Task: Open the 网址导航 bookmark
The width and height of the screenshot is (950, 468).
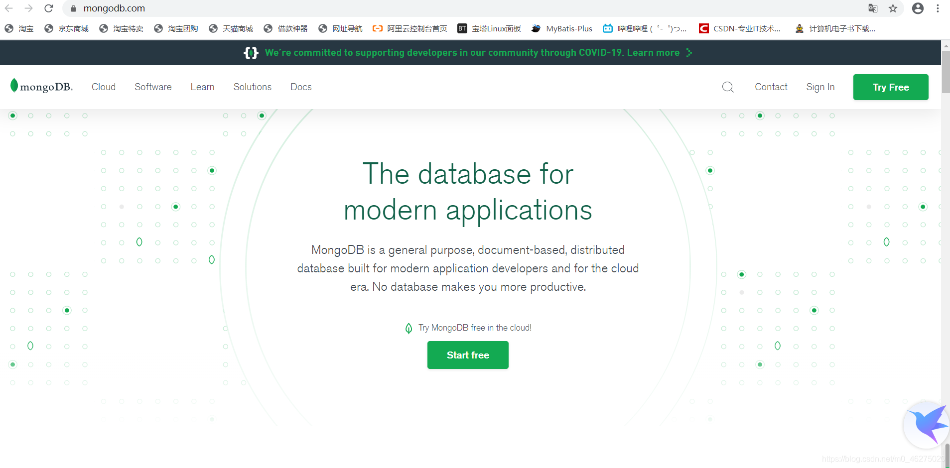Action: (340, 29)
